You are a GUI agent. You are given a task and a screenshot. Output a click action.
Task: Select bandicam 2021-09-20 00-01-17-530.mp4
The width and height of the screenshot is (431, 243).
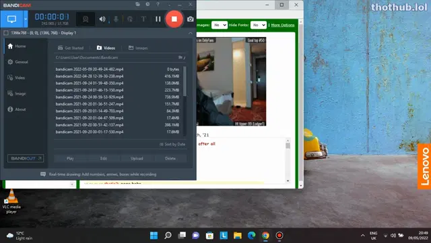(117, 132)
